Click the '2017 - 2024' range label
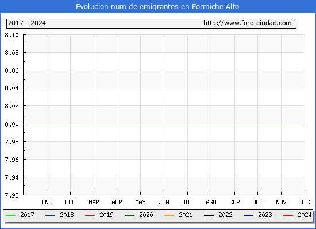The width and height of the screenshot is (316, 229). (27, 23)
